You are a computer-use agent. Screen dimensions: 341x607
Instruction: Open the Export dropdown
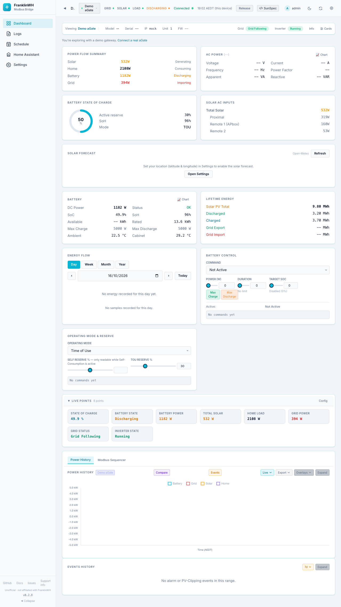click(x=284, y=473)
